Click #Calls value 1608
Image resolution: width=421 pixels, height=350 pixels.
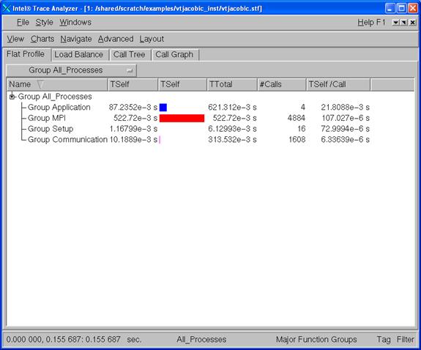[297, 140]
